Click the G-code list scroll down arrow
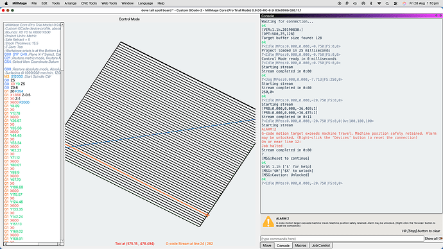This screenshot has width=443, height=249. coord(62,241)
